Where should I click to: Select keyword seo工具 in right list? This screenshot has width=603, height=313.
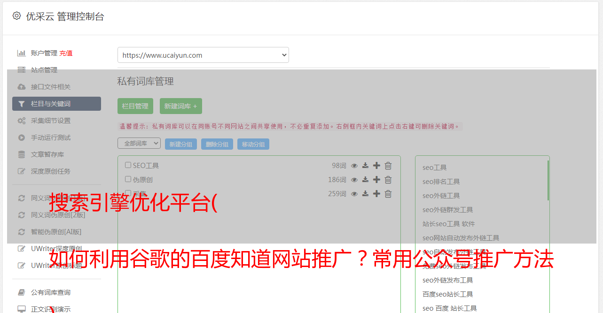click(x=434, y=168)
